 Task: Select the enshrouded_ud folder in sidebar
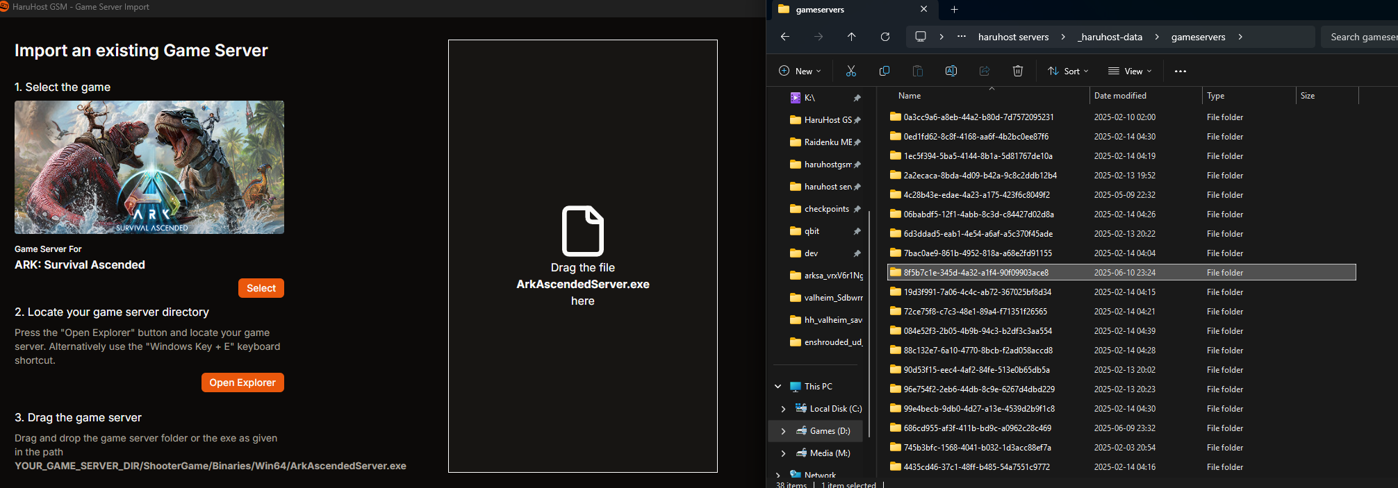click(x=825, y=342)
